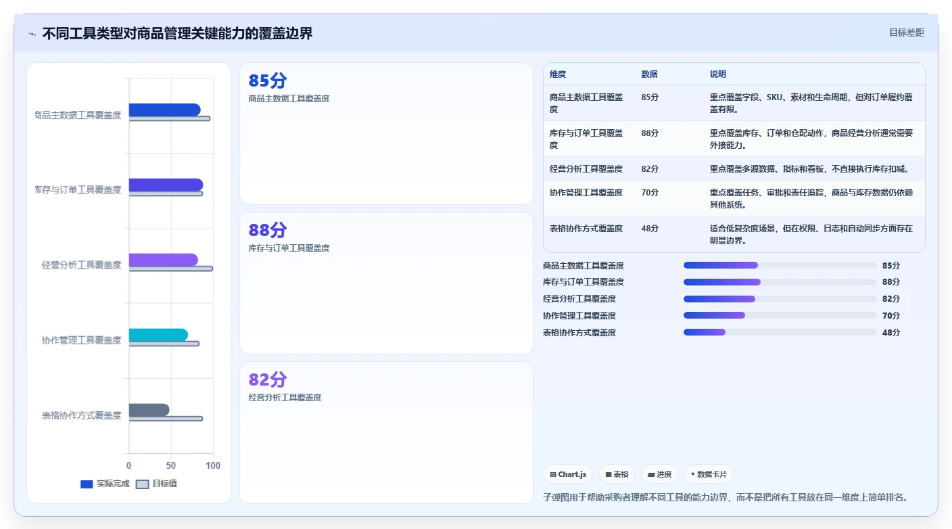The height and width of the screenshot is (529, 952).
Task: Select the 数据卡片 chip
Action: pos(709,474)
